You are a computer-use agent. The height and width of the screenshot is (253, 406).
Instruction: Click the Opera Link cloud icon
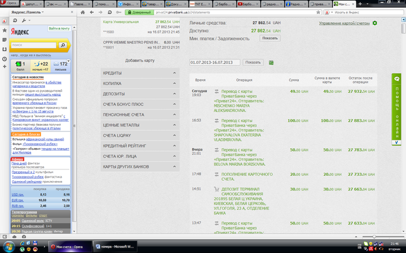coord(14,237)
